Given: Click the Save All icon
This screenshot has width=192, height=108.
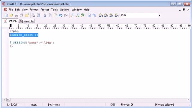Looking at the screenshot, I should [22, 15].
